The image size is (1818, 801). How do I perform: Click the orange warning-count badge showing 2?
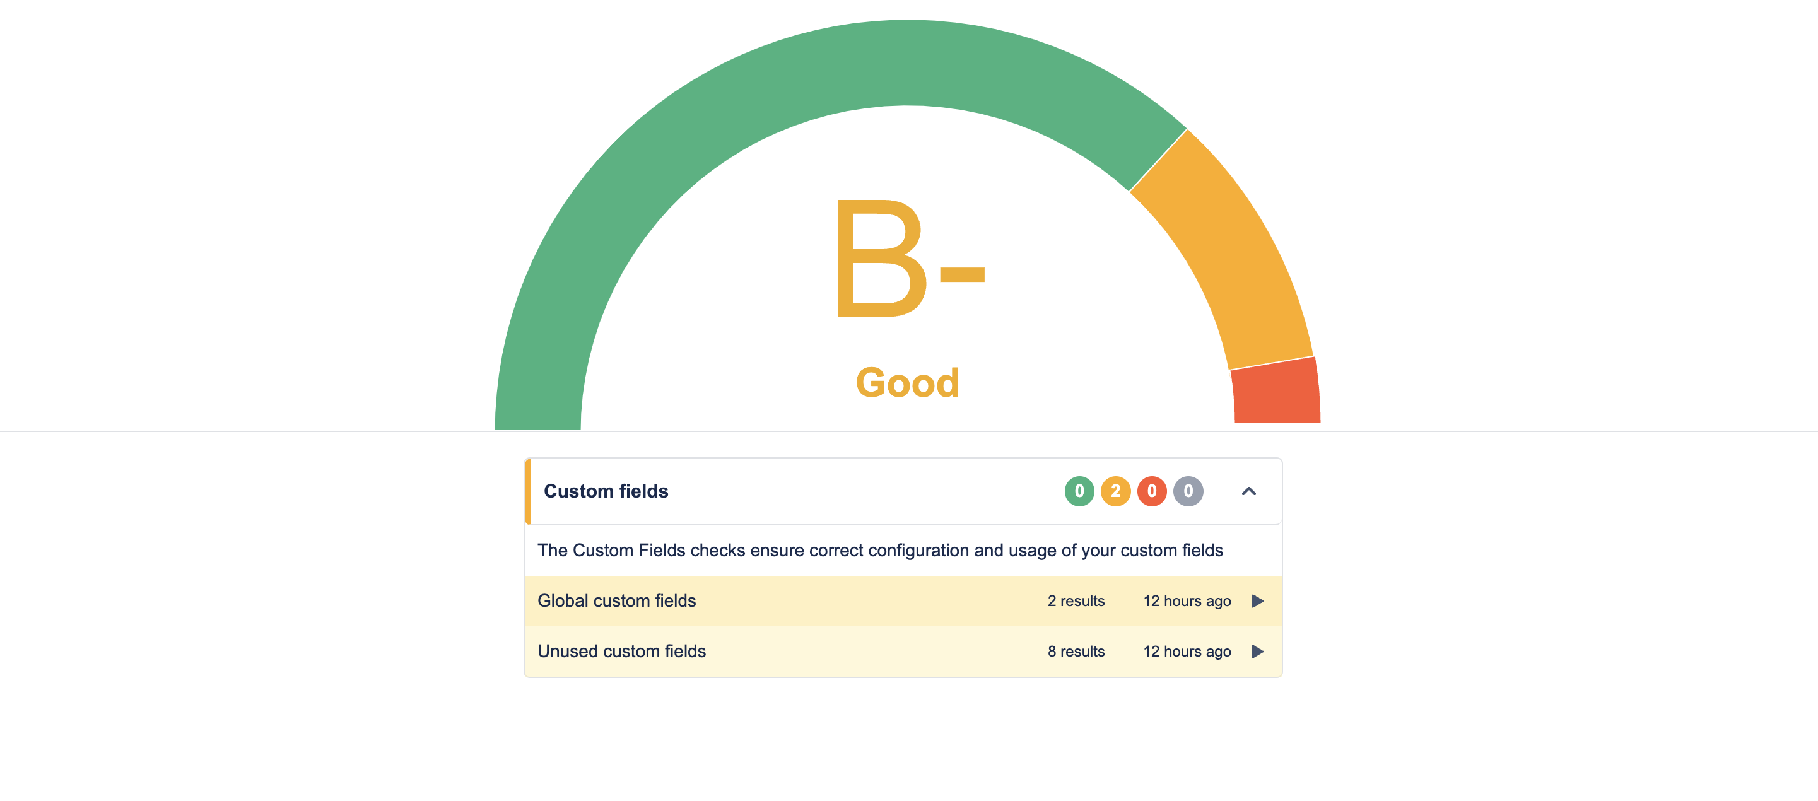tap(1115, 491)
